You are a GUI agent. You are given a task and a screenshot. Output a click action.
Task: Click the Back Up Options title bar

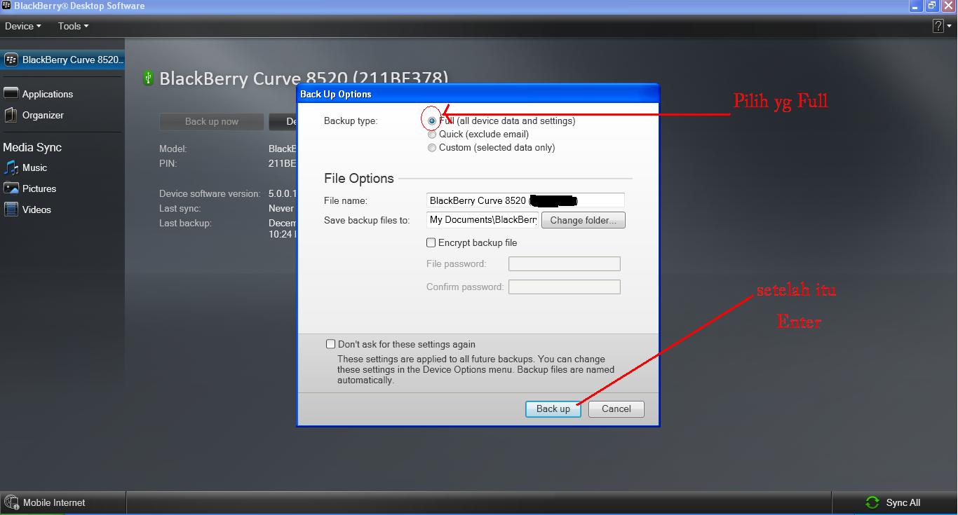click(478, 94)
